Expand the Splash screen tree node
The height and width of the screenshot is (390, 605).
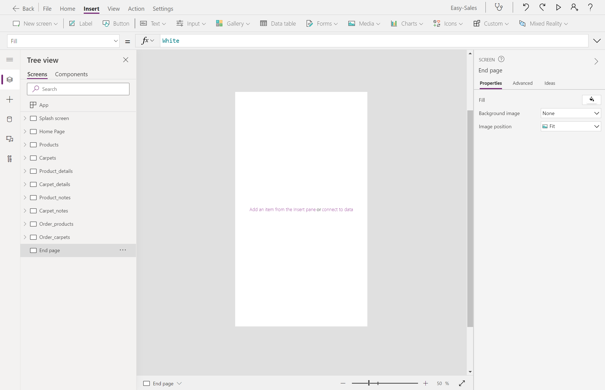[25, 118]
